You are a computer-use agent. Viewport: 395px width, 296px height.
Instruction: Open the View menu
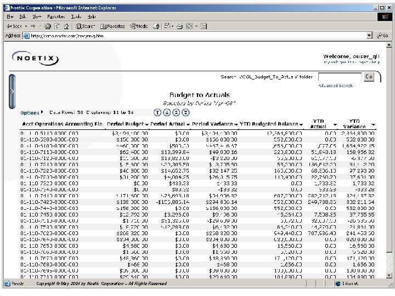37,16
